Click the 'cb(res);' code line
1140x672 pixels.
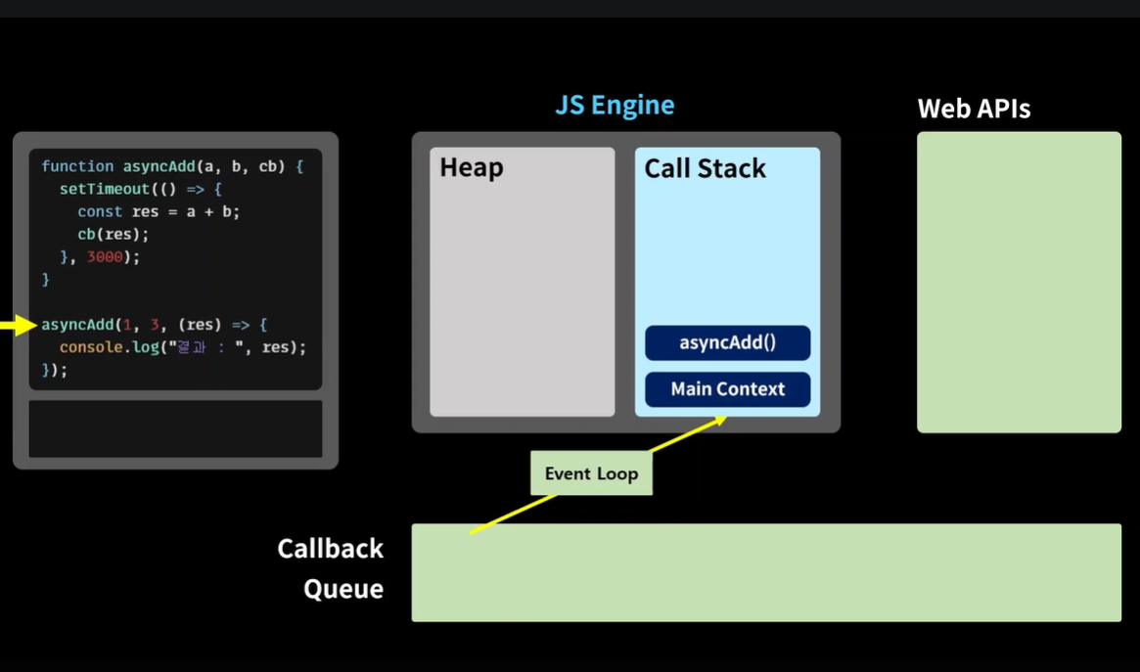(113, 234)
